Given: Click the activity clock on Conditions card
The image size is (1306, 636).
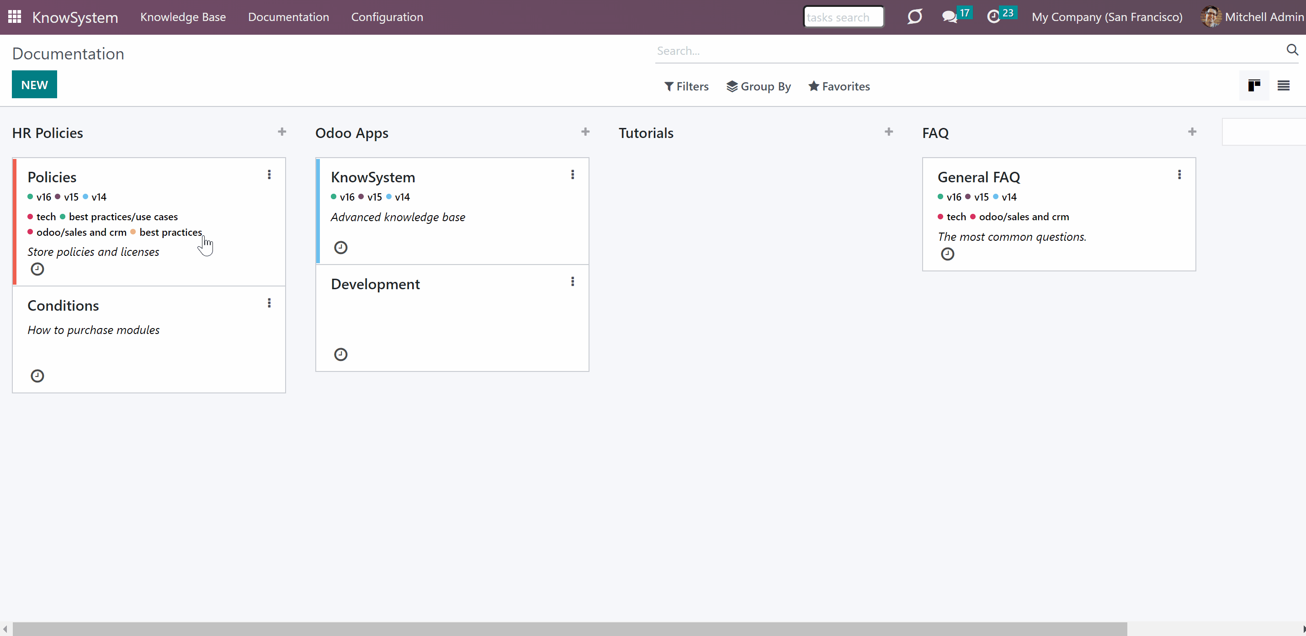Looking at the screenshot, I should (37, 376).
